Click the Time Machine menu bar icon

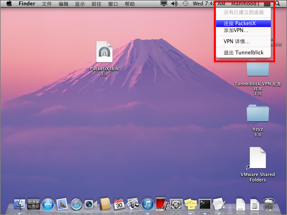click(x=185, y=4)
